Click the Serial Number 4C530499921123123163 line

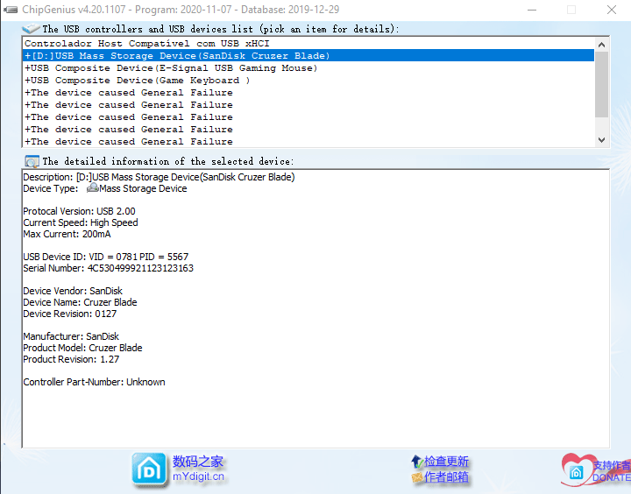point(109,268)
